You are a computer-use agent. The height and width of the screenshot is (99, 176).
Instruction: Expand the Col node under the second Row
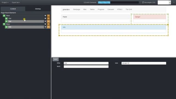pos(6,27)
